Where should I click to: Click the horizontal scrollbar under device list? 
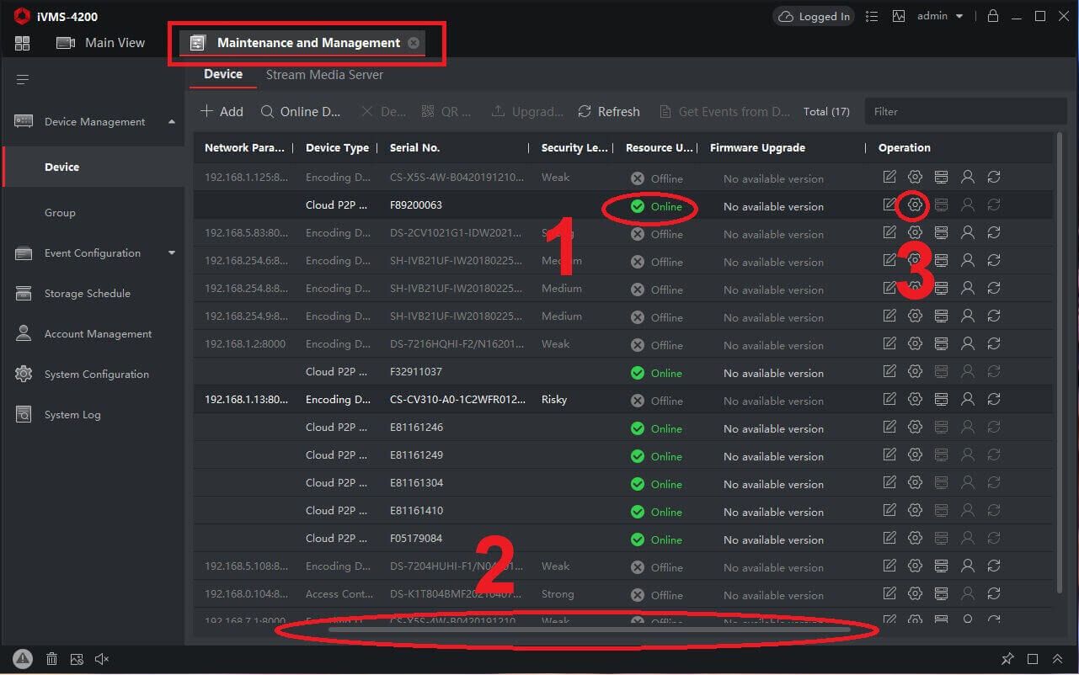pyautogui.click(x=590, y=629)
